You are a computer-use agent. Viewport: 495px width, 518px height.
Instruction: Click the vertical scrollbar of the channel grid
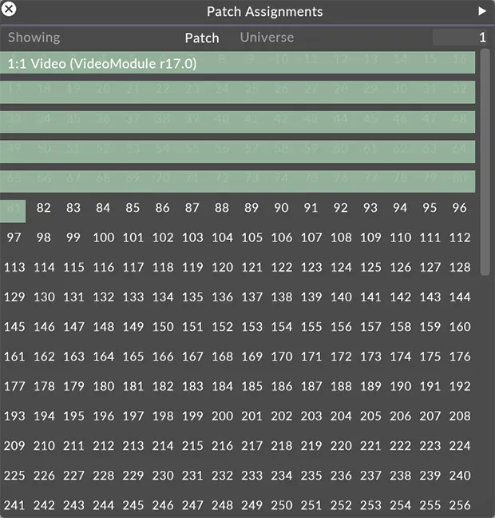(485, 161)
